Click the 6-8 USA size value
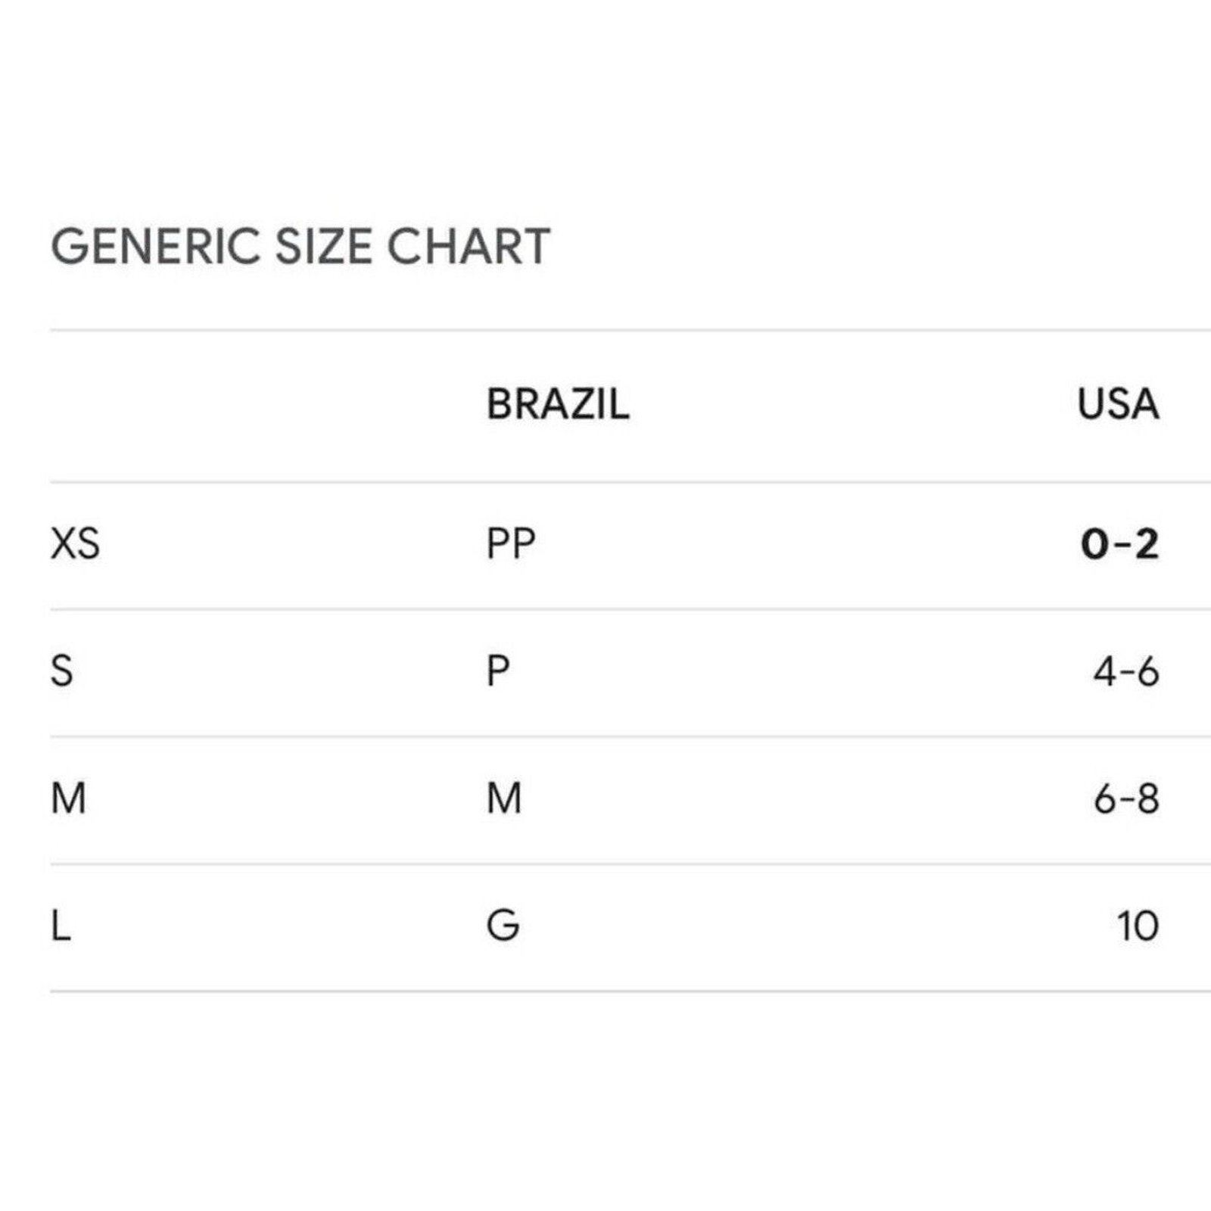Image resolution: width=1211 pixels, height=1211 pixels. (1126, 798)
